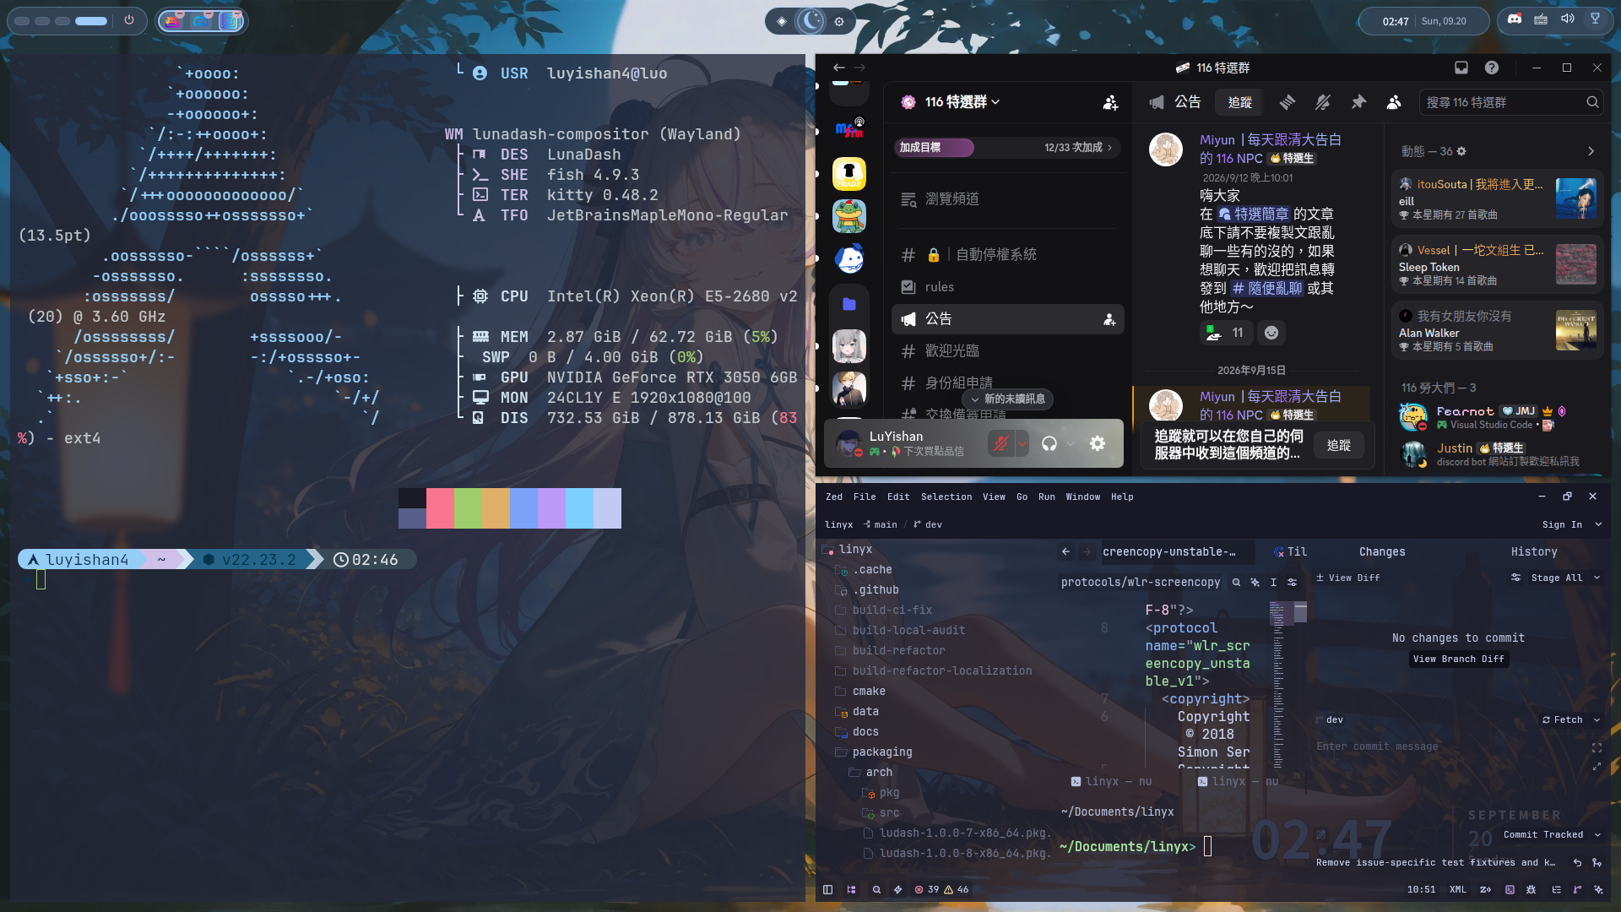This screenshot has width=1621, height=912.
Task: Switch to the History tab in Zed git panel
Action: (x=1534, y=552)
